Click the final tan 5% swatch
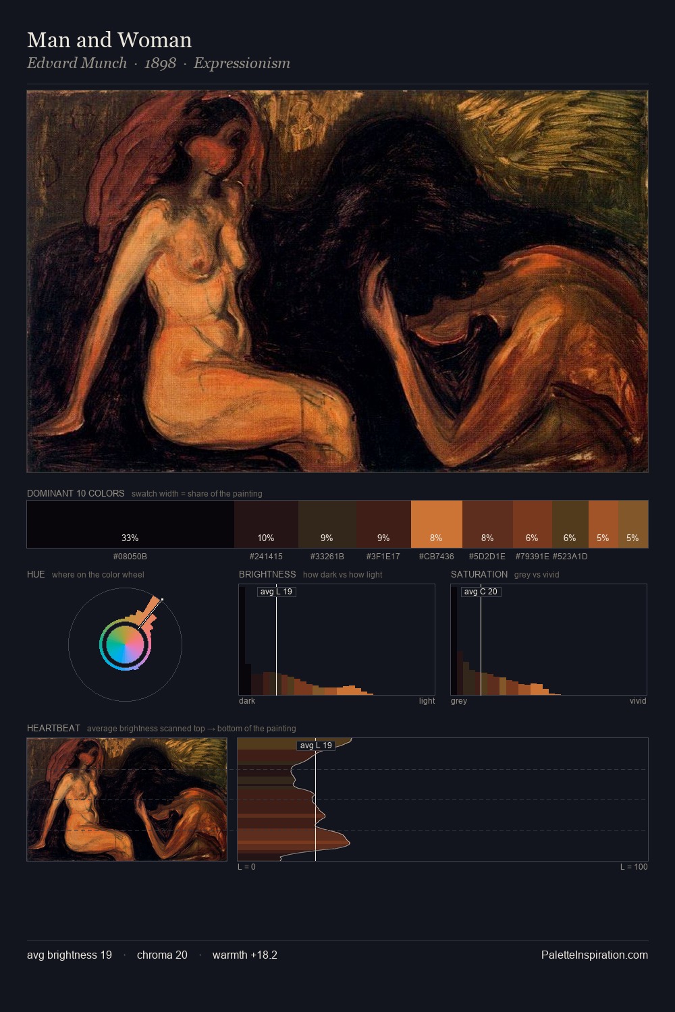 (633, 524)
